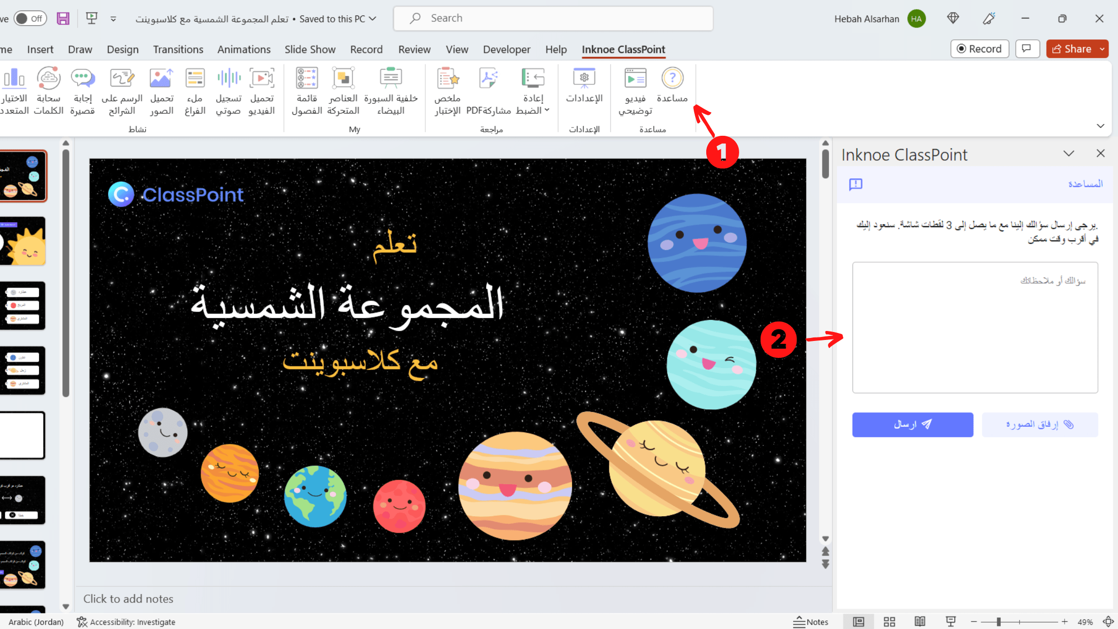This screenshot has height=629, width=1118.
Task: Add a Video Upload activity
Action: point(262,91)
